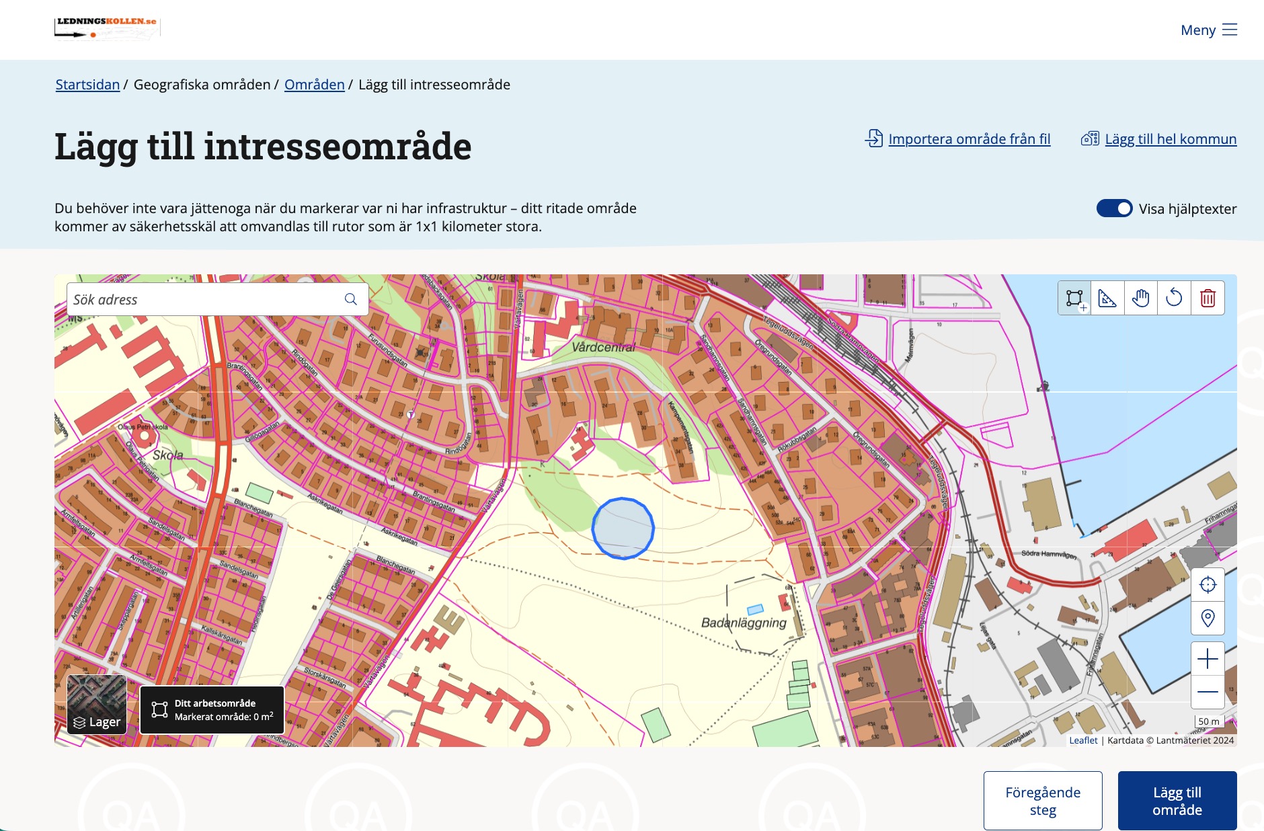Image resolution: width=1264 pixels, height=831 pixels.
Task: Delete drawn area with trash icon
Action: point(1208,298)
